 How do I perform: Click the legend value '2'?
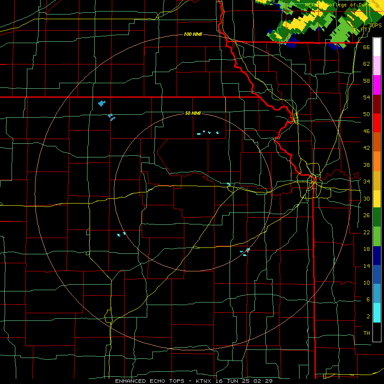(x=368, y=317)
